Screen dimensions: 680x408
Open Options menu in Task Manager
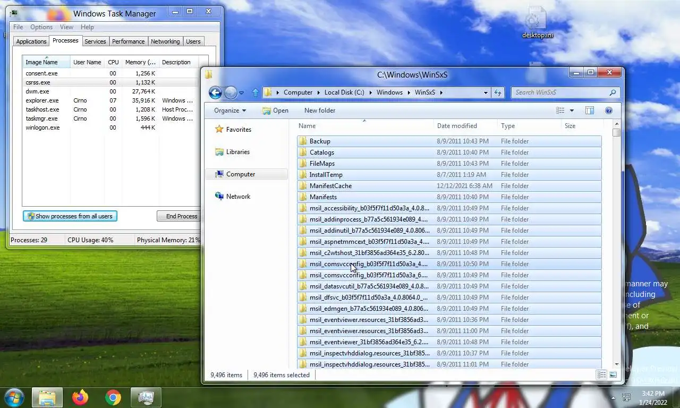point(41,27)
